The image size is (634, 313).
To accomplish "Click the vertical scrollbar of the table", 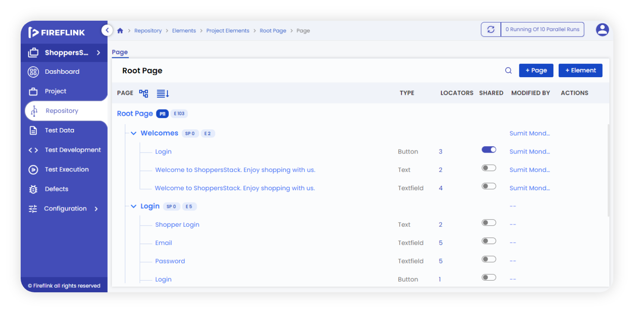I will [x=608, y=170].
